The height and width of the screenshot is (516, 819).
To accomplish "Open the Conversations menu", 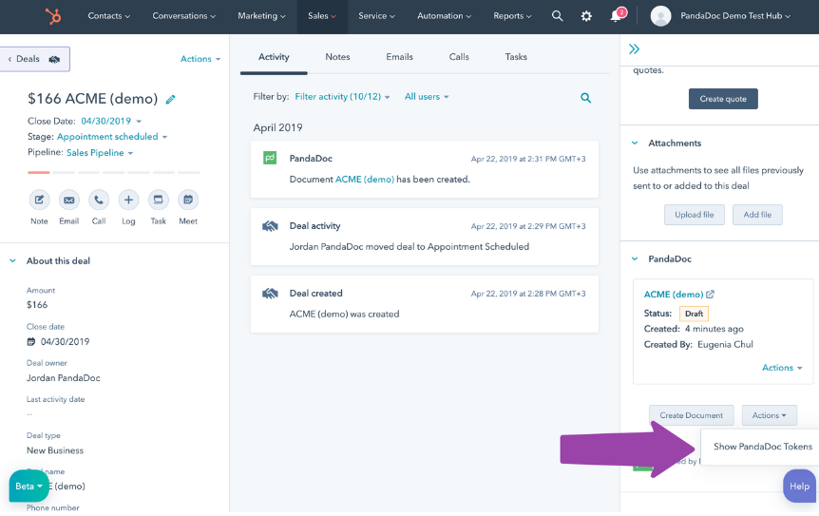I will coord(184,16).
